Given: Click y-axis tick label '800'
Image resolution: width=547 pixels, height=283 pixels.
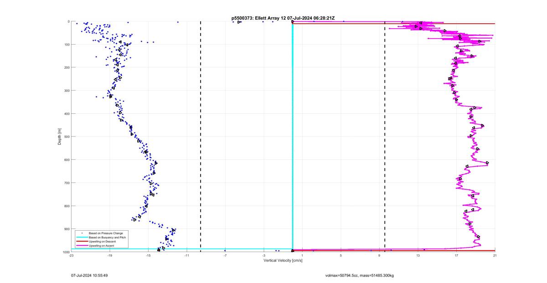Looking at the screenshot, I should (66, 206).
